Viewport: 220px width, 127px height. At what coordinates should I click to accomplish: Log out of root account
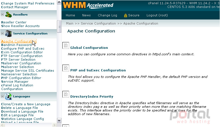157,15
